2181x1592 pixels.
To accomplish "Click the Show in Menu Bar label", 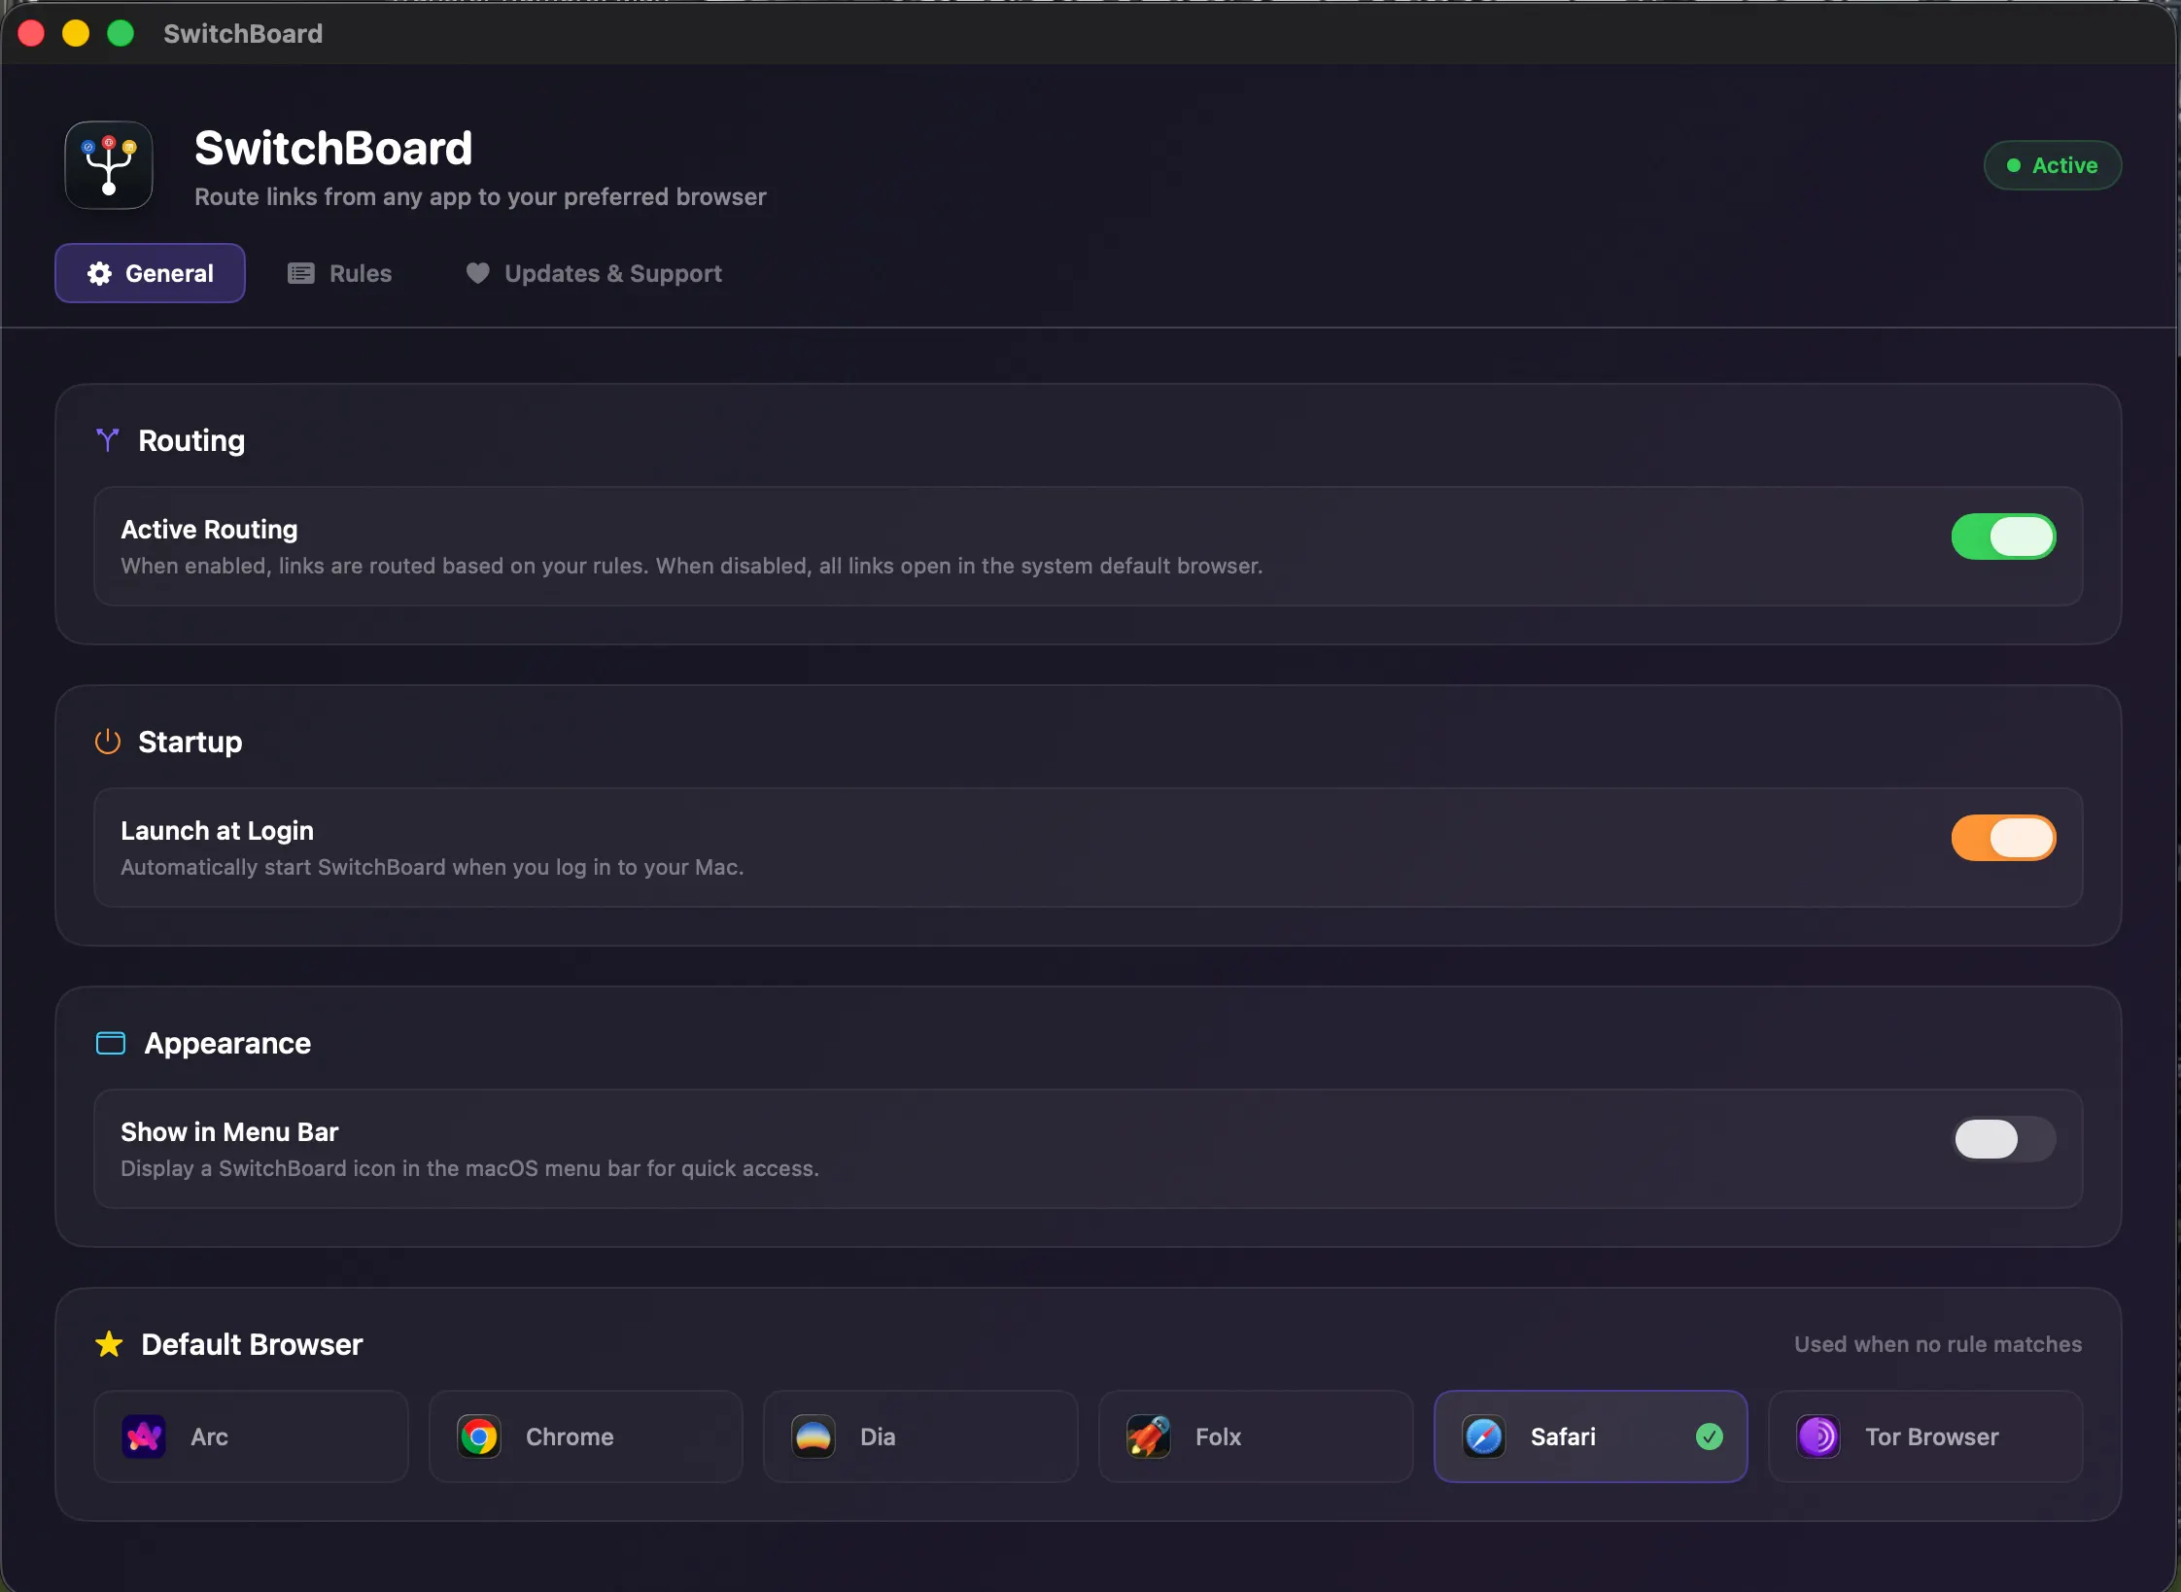I will tap(229, 1131).
